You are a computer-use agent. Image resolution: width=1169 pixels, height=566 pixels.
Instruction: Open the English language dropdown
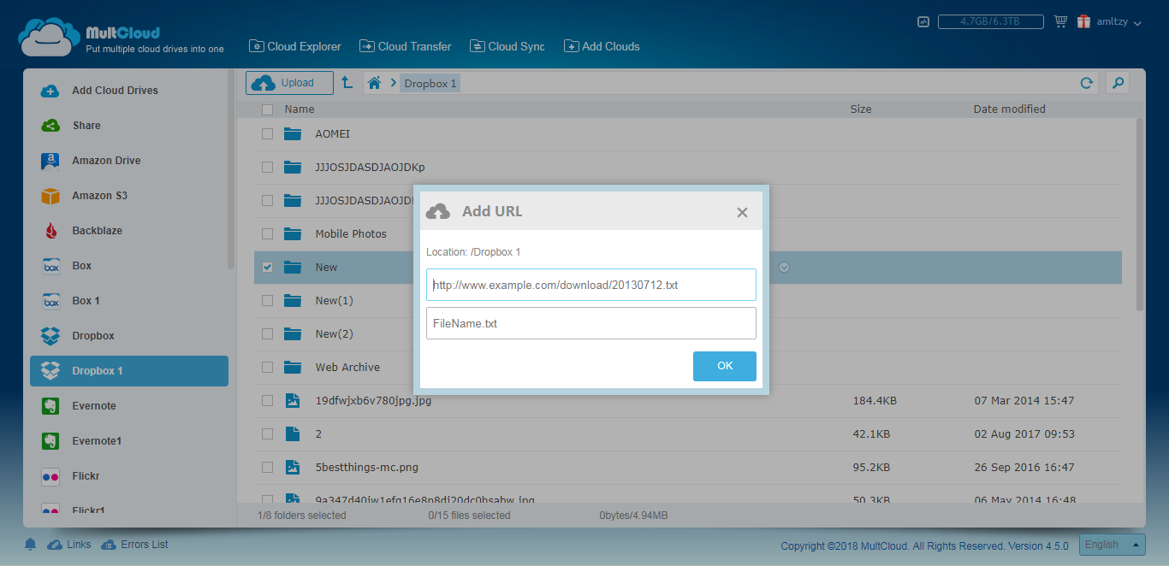[x=1112, y=545]
